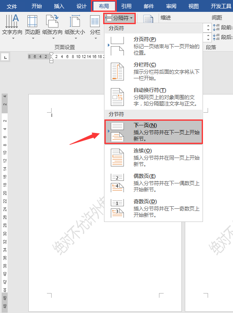Click the tab selector L icon on the ruler
Screen dimensions: 233x313
pyautogui.click(x=5, y=58)
